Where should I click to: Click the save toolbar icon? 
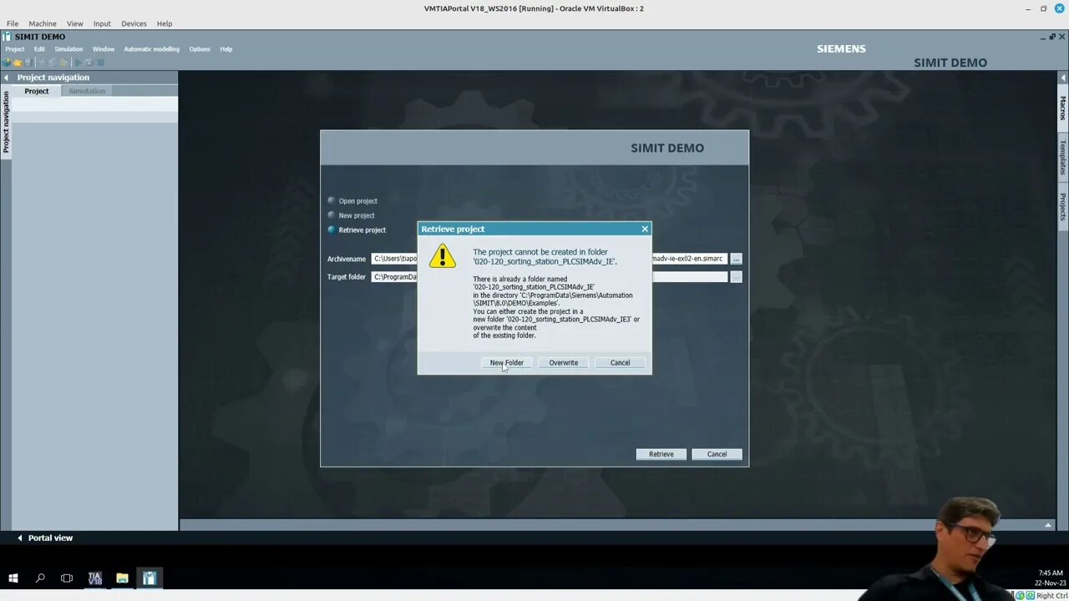tap(28, 63)
